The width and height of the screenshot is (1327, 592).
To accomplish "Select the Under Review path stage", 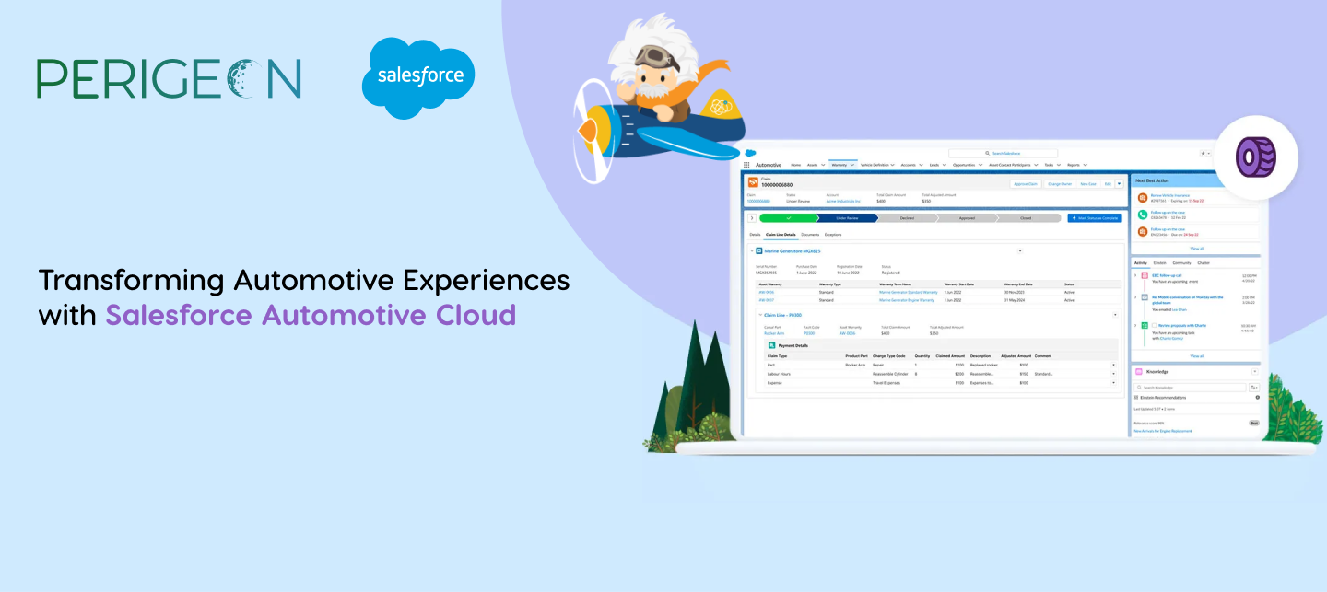I will click(847, 218).
